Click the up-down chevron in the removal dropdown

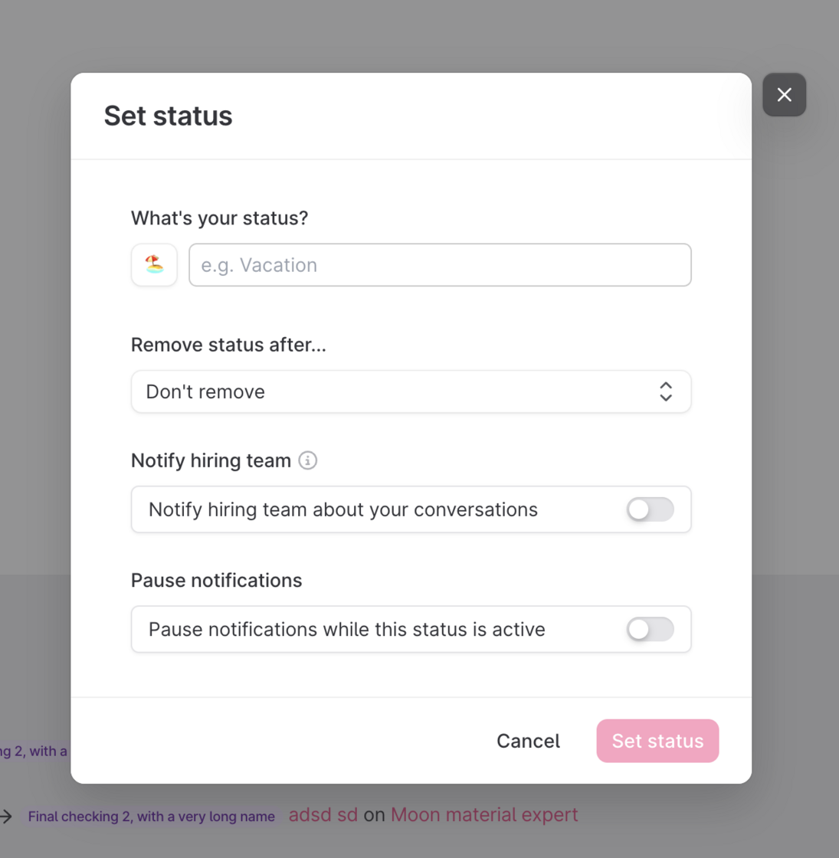(x=666, y=391)
